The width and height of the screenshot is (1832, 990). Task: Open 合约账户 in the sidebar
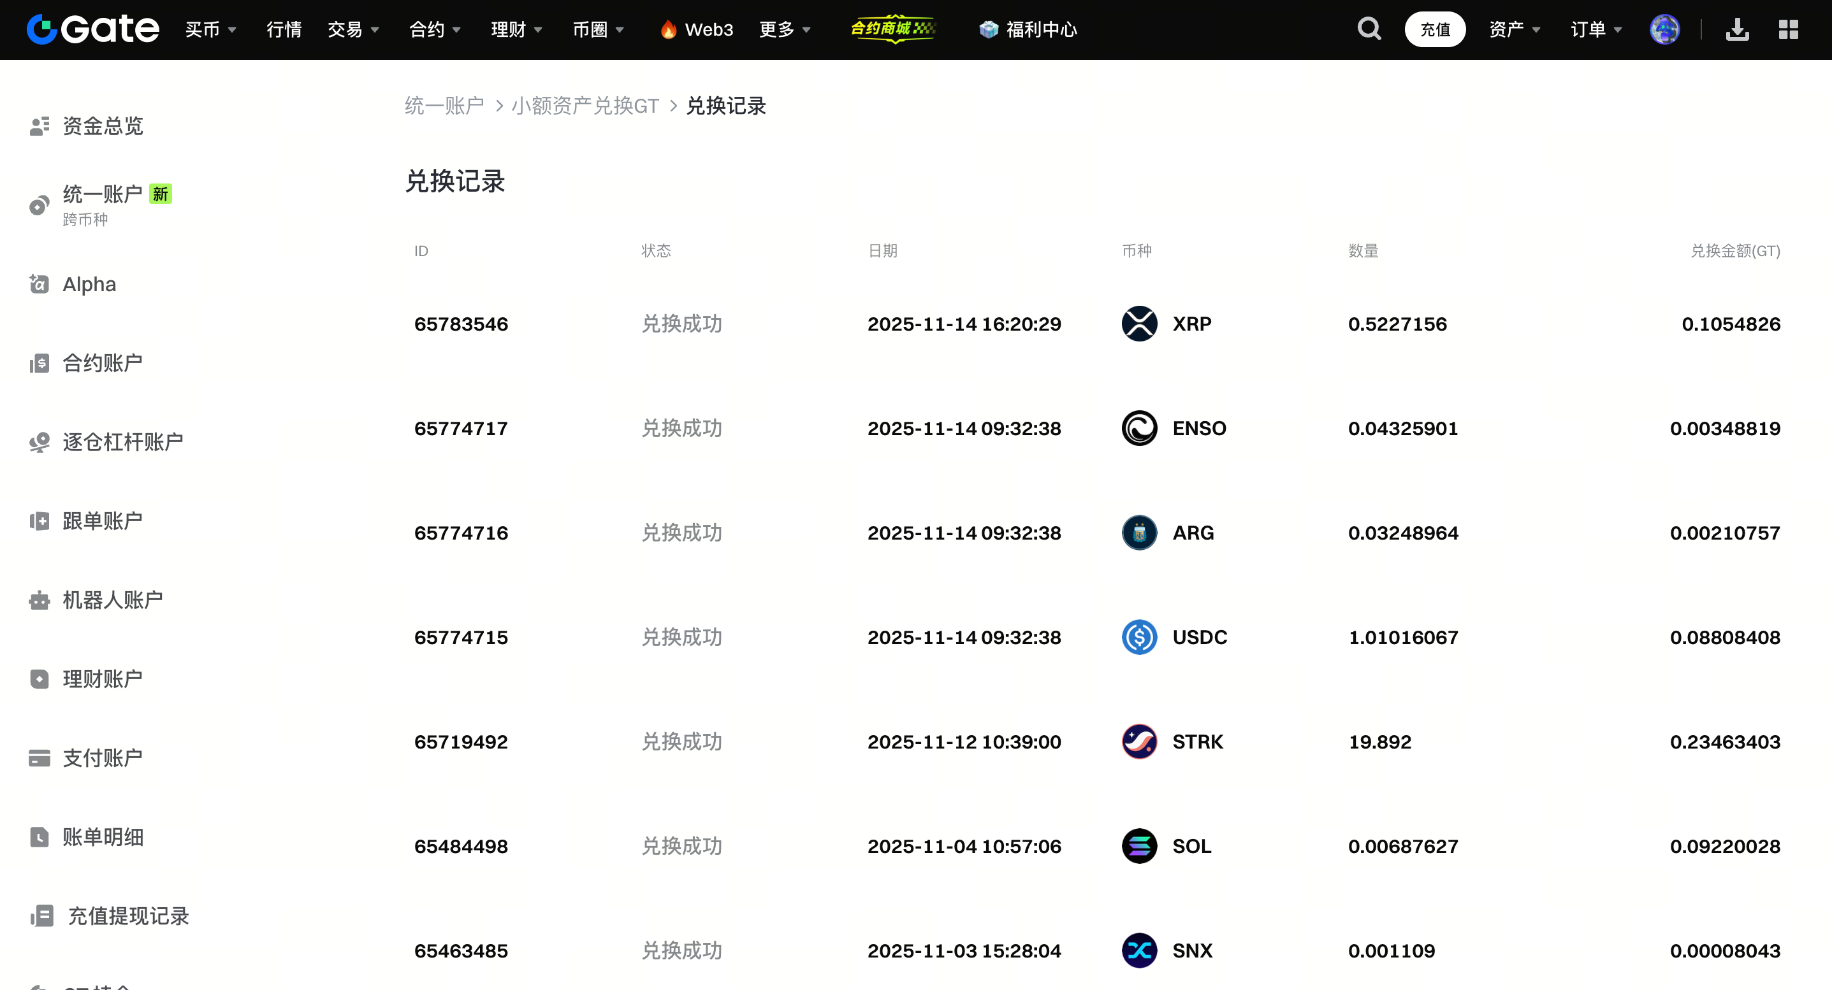[103, 363]
